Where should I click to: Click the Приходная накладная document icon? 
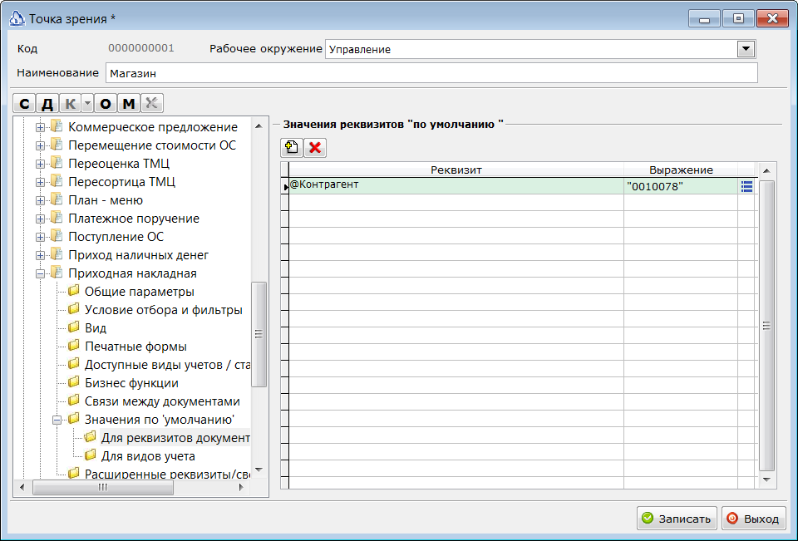pos(56,273)
